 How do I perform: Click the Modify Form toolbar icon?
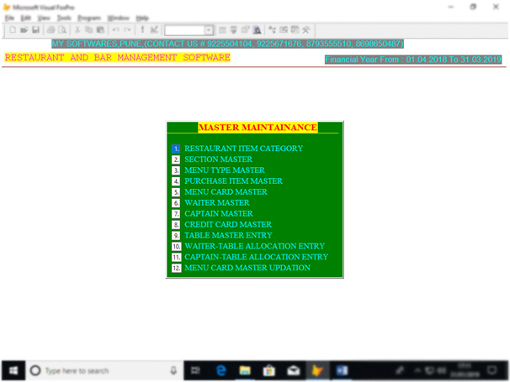click(x=154, y=30)
